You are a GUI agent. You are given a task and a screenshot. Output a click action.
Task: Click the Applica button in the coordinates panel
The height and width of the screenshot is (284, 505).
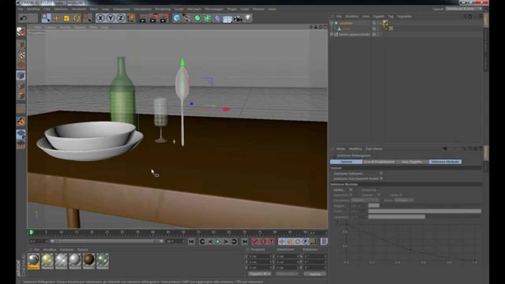click(315, 274)
